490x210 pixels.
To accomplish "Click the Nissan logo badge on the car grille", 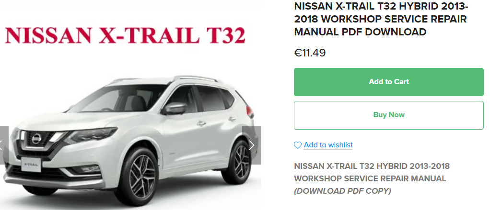I will pyautogui.click(x=36, y=139).
